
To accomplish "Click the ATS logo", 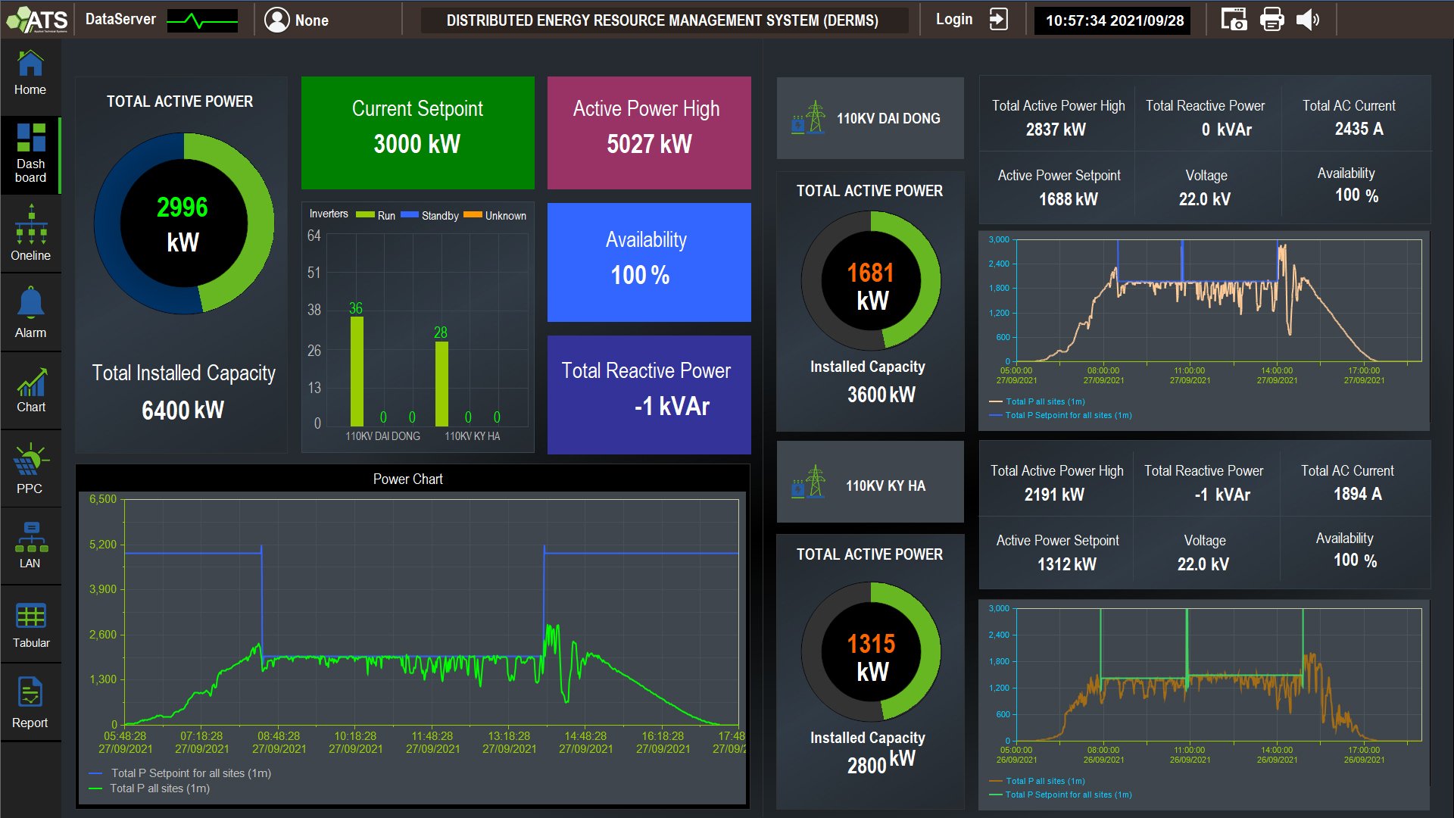I will click(37, 20).
